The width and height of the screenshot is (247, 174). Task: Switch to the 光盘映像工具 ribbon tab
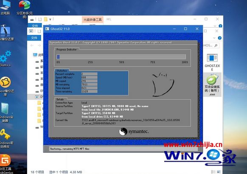93,20
